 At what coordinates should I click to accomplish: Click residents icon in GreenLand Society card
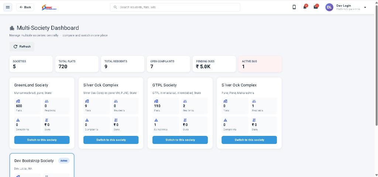(x=47, y=101)
